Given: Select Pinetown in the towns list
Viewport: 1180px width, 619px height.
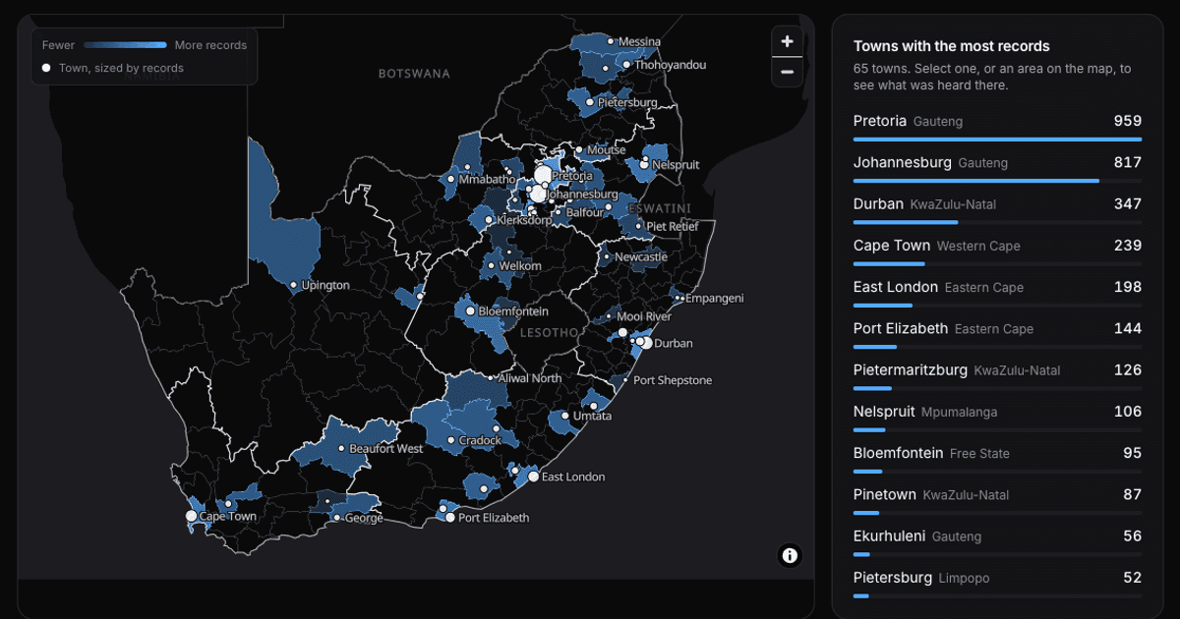Looking at the screenshot, I should [x=997, y=499].
